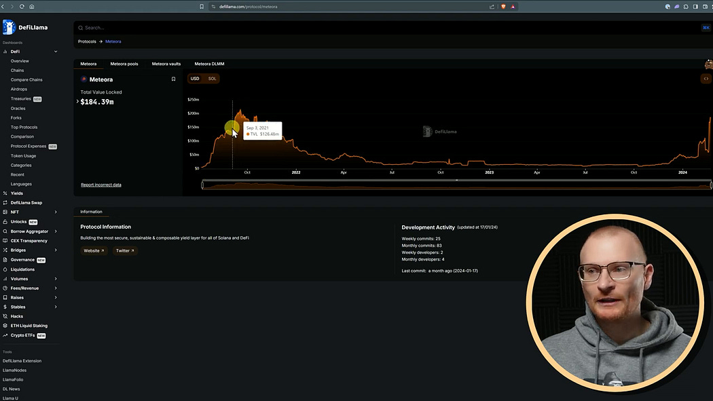Viewport: 713px width, 401px height.
Task: Click the ETH Liquid Staking layers icon
Action: point(5,326)
